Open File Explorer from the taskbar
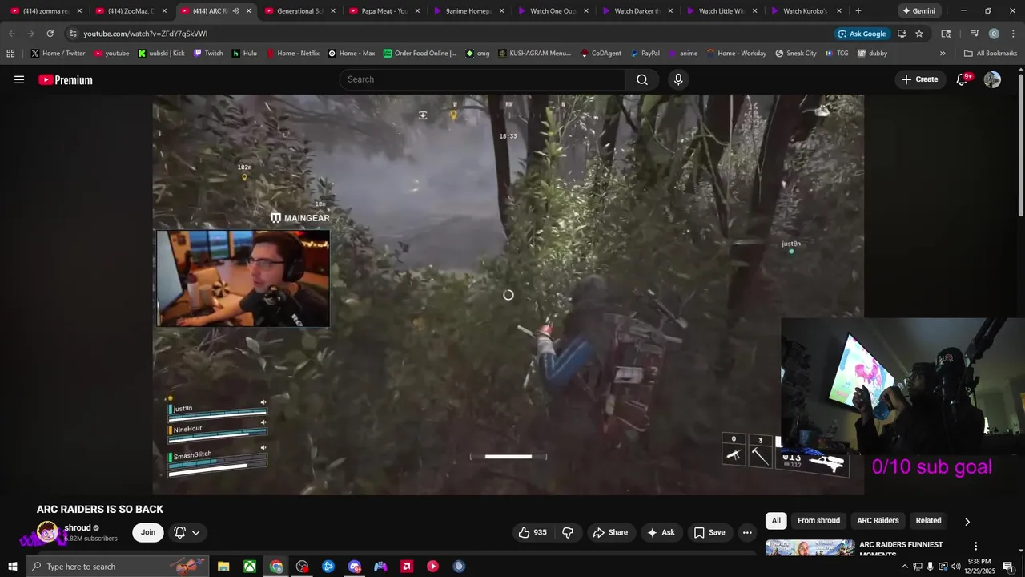This screenshot has width=1025, height=577. pyautogui.click(x=223, y=567)
